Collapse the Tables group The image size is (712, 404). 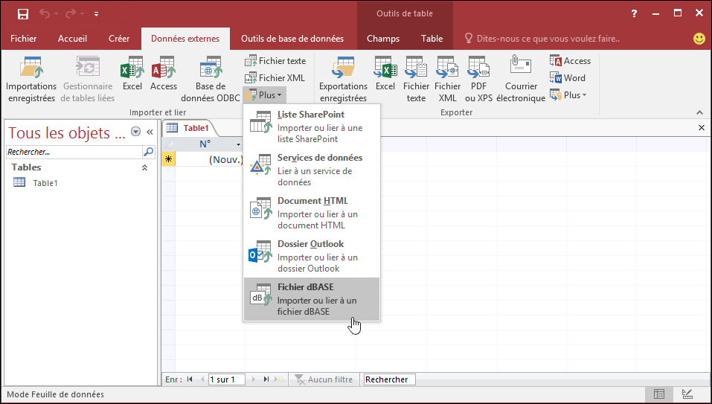(144, 167)
